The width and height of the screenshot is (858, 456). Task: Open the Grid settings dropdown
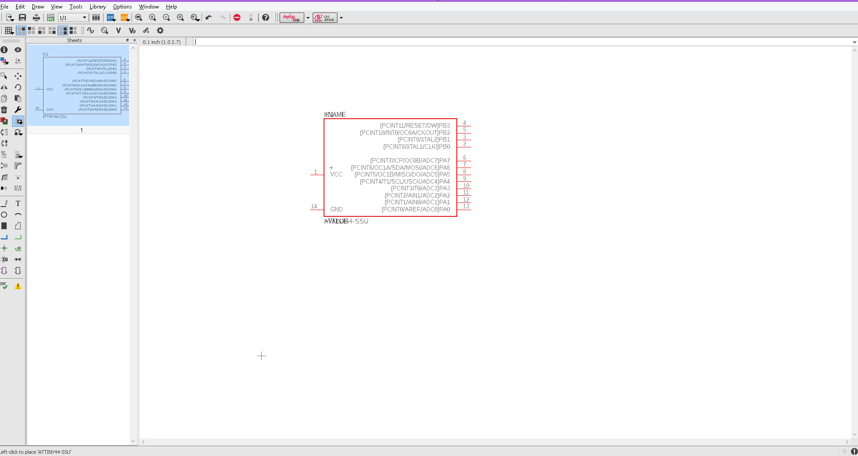tap(9, 30)
